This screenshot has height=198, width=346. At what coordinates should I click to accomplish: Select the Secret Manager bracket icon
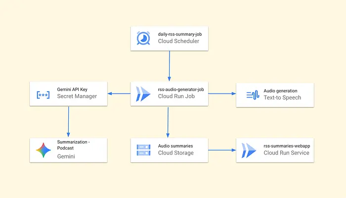point(43,94)
